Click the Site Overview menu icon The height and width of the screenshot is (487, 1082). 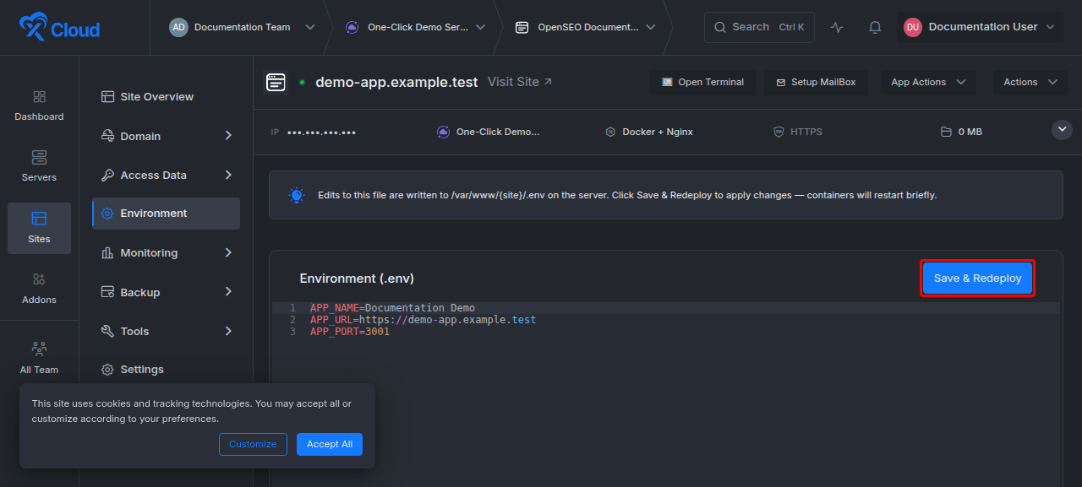pos(107,96)
